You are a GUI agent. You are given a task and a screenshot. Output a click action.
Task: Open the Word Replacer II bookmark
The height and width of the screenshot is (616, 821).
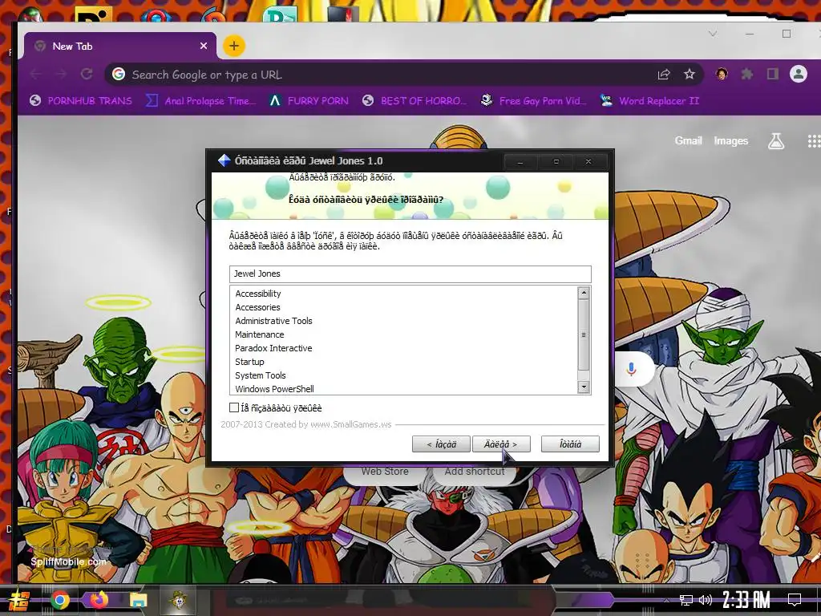point(649,100)
